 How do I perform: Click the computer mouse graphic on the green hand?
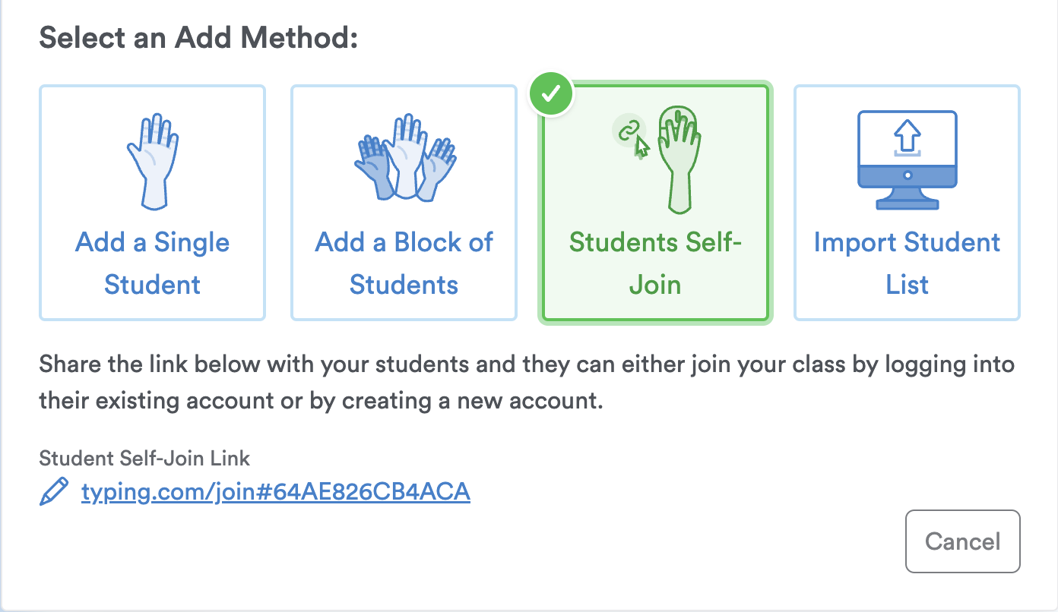click(x=678, y=121)
